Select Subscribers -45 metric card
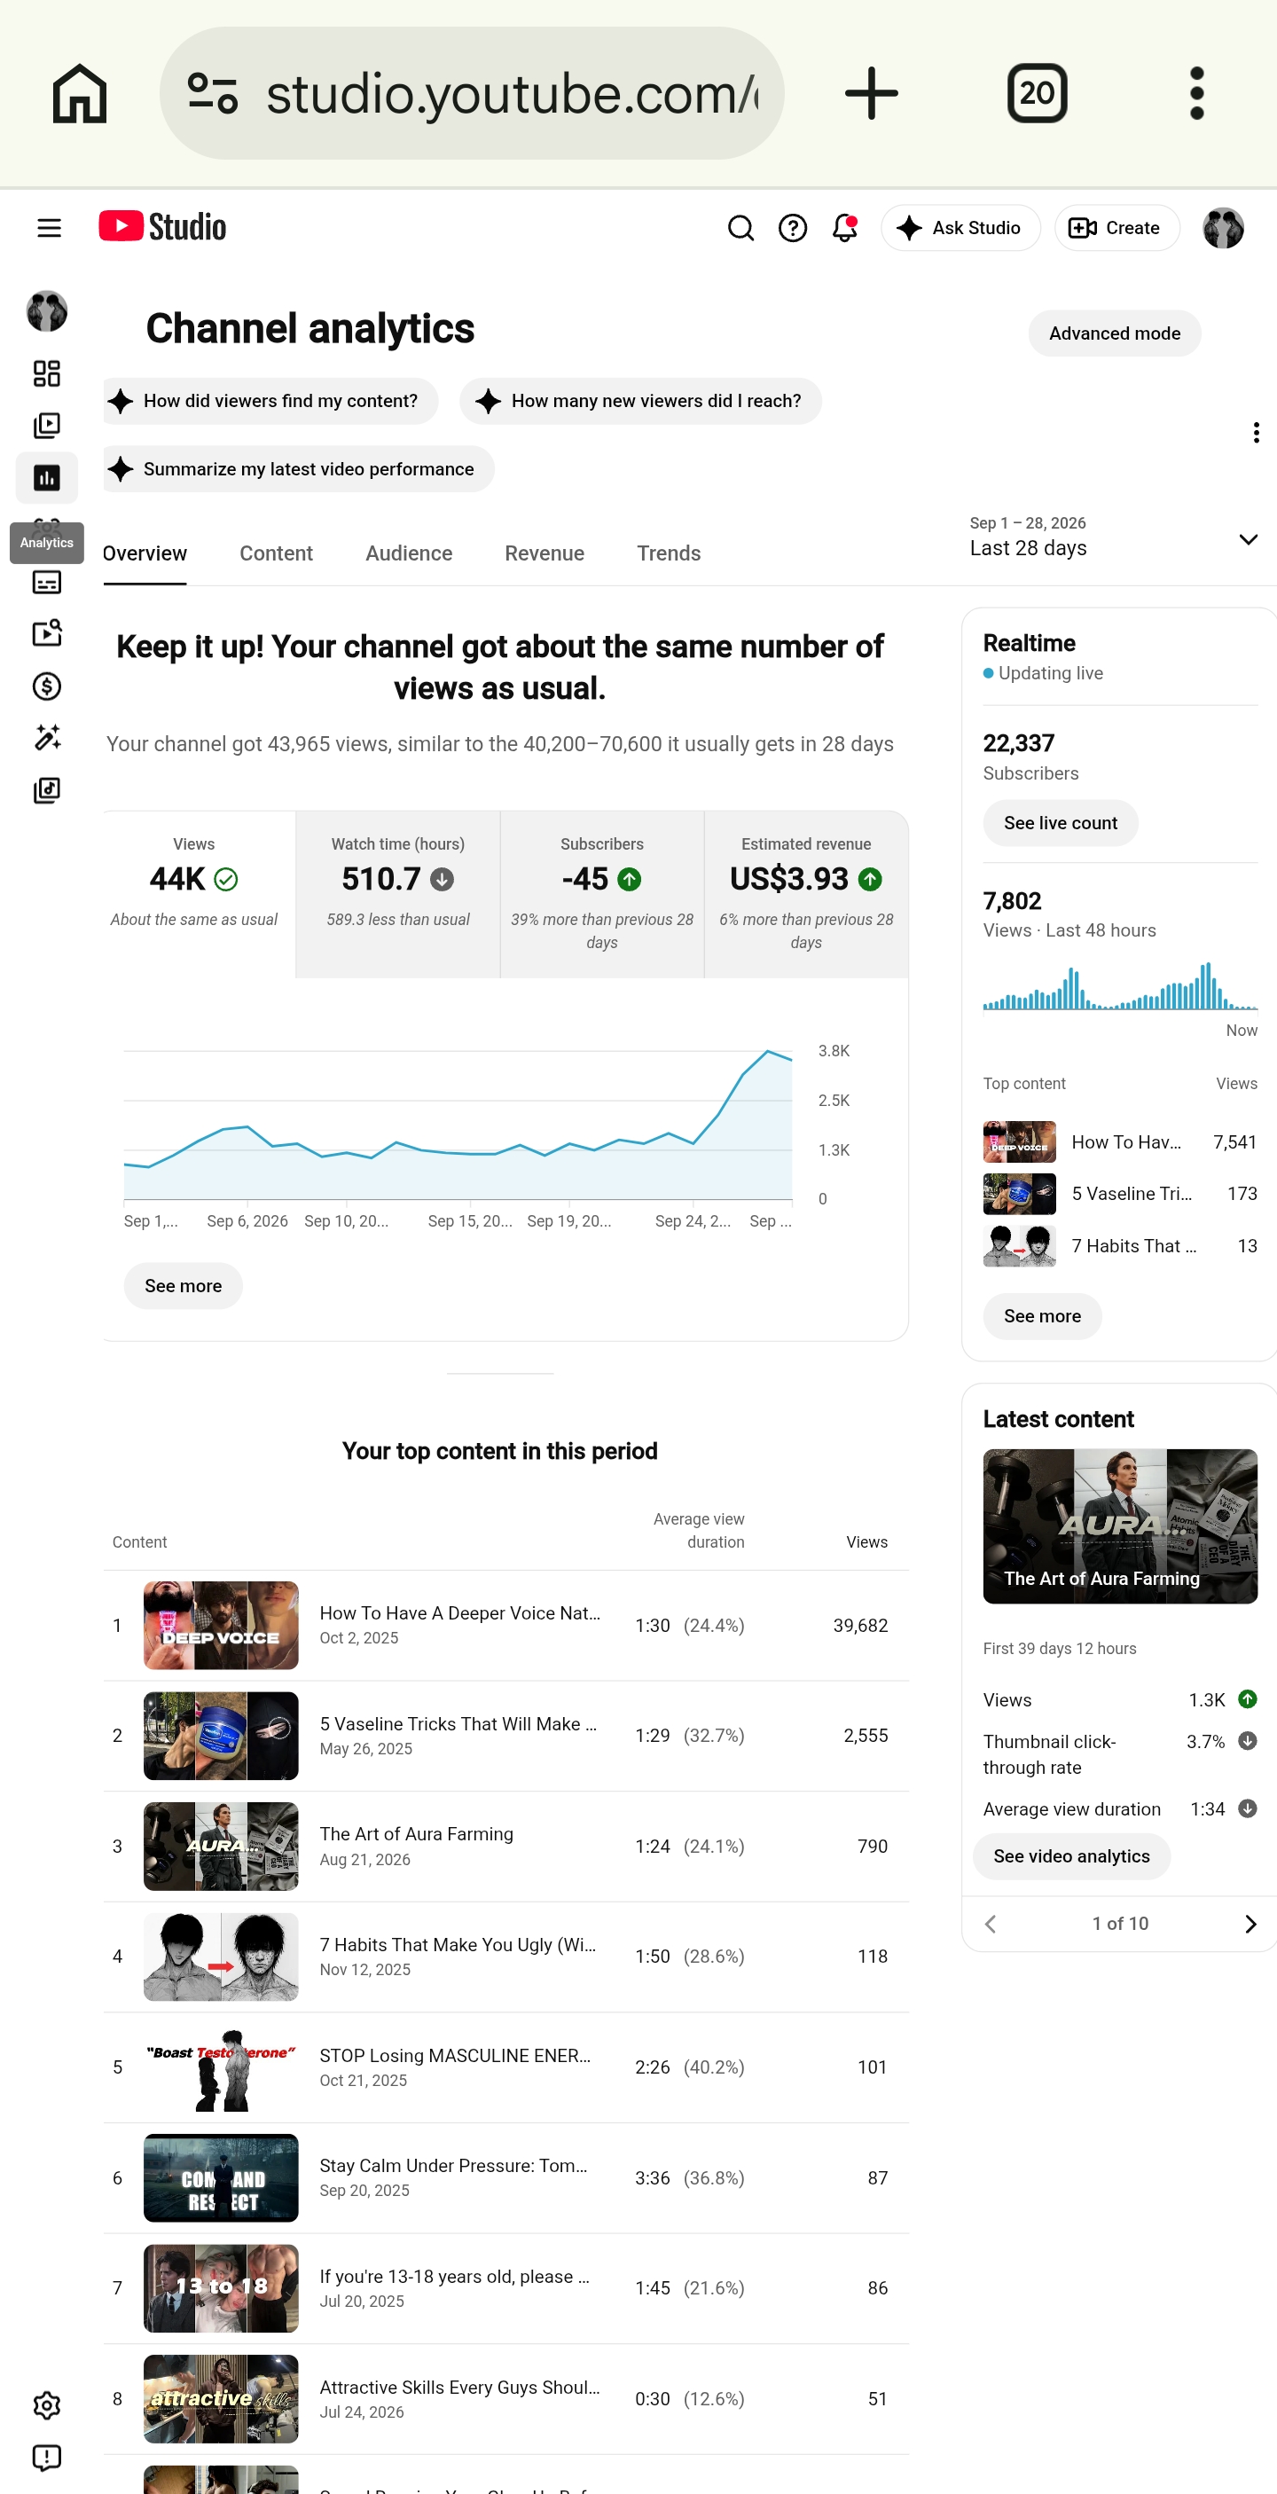1277x2494 pixels. click(602, 895)
